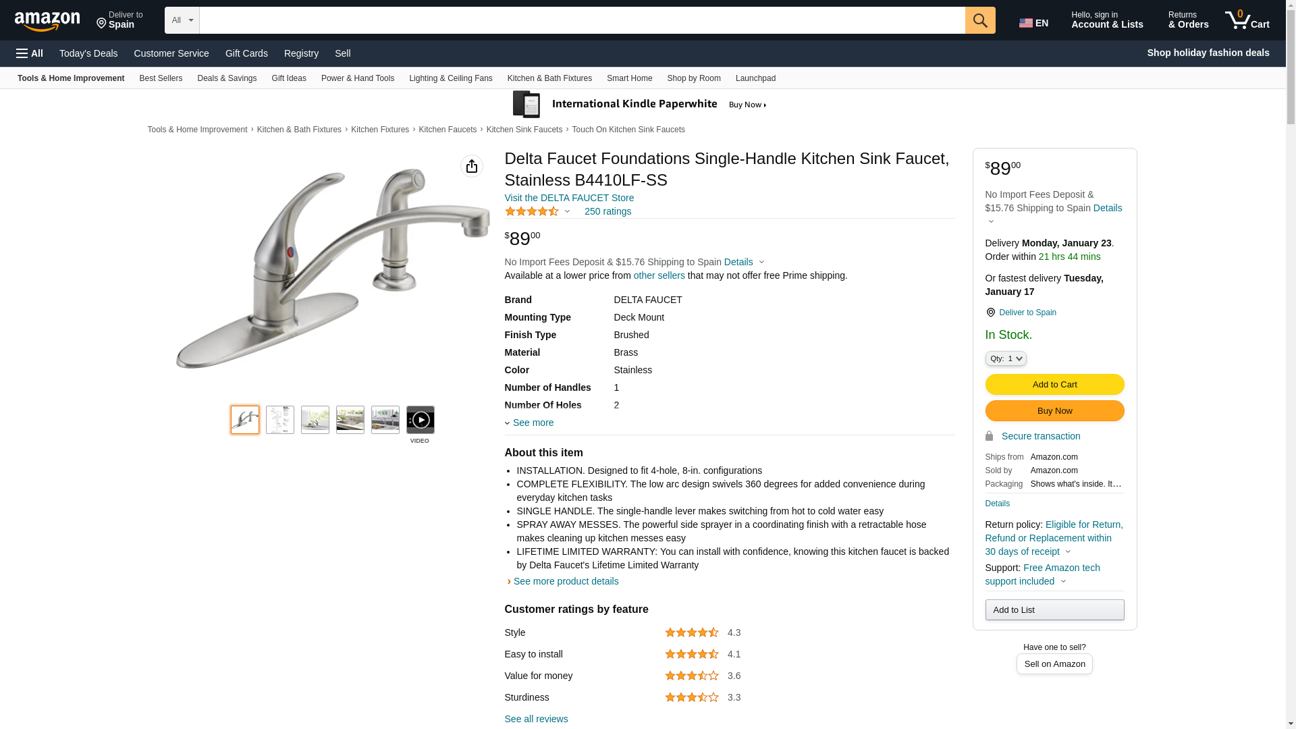Select the second product thumbnail image
This screenshot has height=729, width=1296.
click(279, 420)
